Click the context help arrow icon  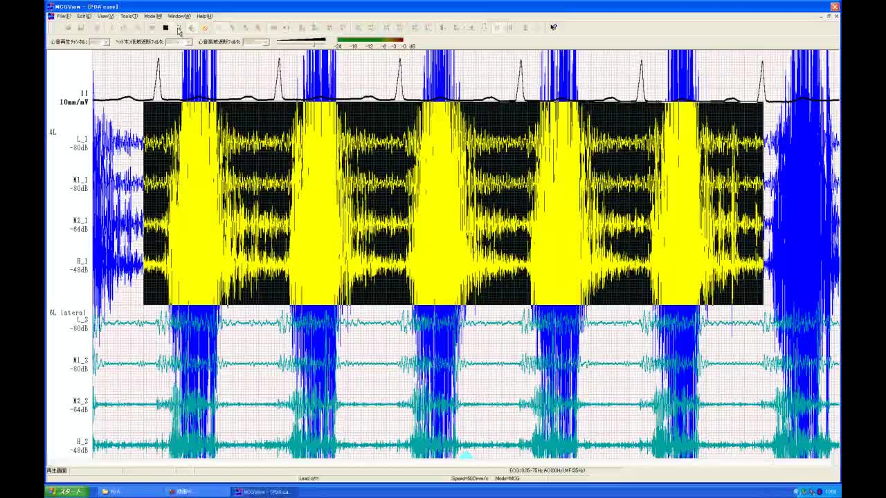[553, 28]
